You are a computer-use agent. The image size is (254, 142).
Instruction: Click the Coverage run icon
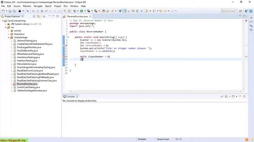coord(89,11)
